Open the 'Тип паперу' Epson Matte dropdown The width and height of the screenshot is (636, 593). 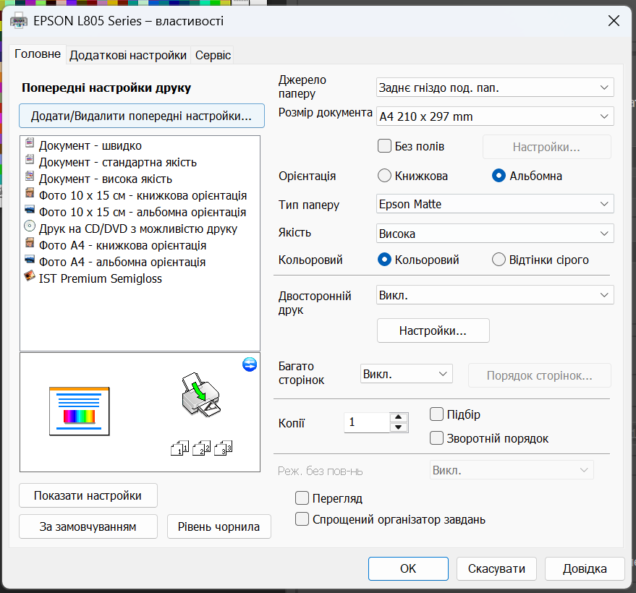pos(495,204)
